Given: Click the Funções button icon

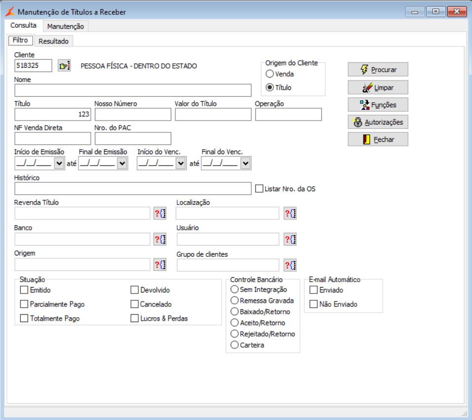Looking at the screenshot, I should coord(365,105).
